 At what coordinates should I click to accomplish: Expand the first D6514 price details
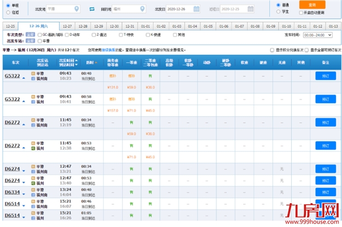24,206
